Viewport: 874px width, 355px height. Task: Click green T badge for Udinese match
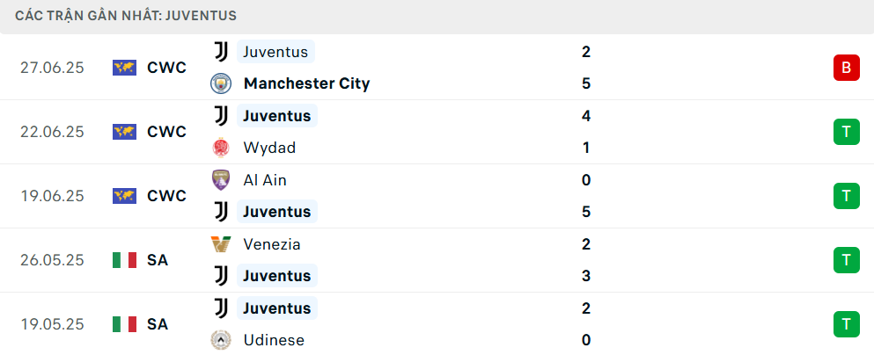point(846,324)
